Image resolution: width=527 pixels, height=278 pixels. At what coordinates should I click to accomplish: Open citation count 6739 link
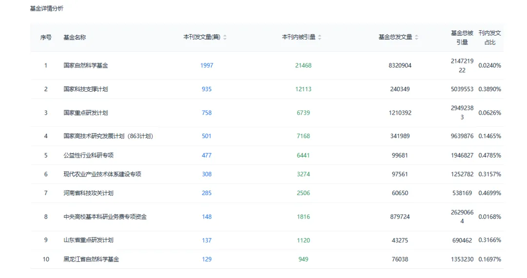pos(304,113)
